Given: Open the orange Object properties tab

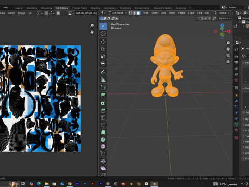Looking at the screenshot, I should point(237,95).
